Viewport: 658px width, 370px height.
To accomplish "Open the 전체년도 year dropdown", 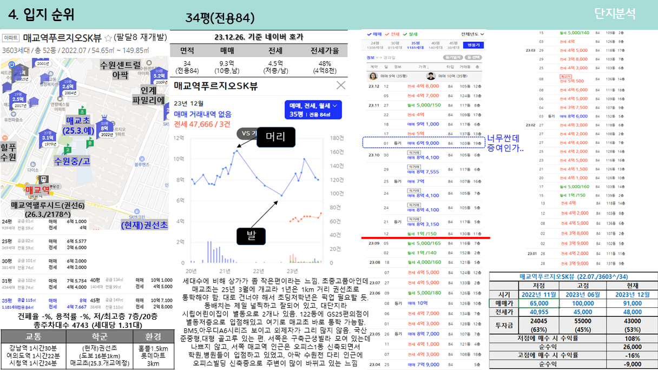I will [x=472, y=34].
